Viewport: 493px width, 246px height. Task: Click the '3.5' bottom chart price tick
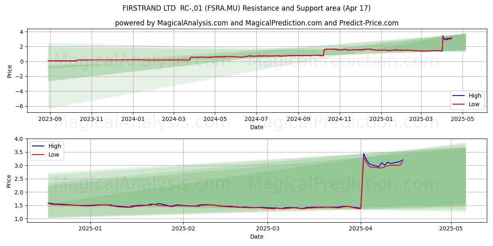pos(20,153)
